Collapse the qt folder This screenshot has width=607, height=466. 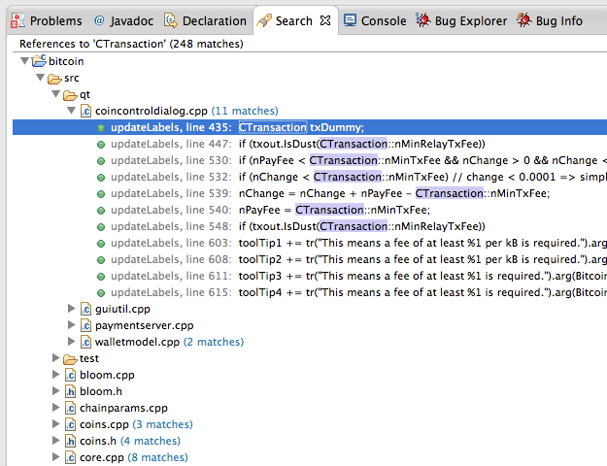click(55, 94)
